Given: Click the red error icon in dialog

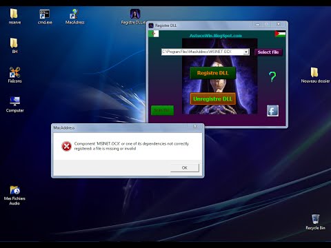Looking at the screenshot, I should pyautogui.click(x=66, y=146).
